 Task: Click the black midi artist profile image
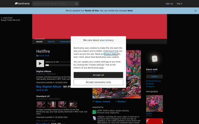point(155,59)
